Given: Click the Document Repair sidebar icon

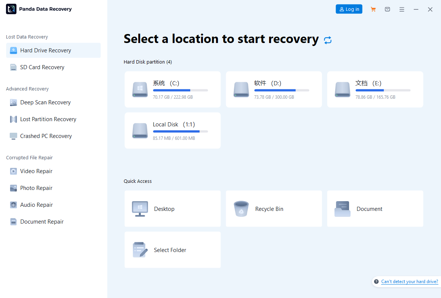Looking at the screenshot, I should [x=13, y=222].
